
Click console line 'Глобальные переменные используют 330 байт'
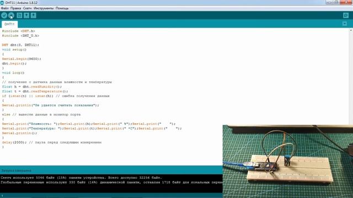click(x=111, y=182)
